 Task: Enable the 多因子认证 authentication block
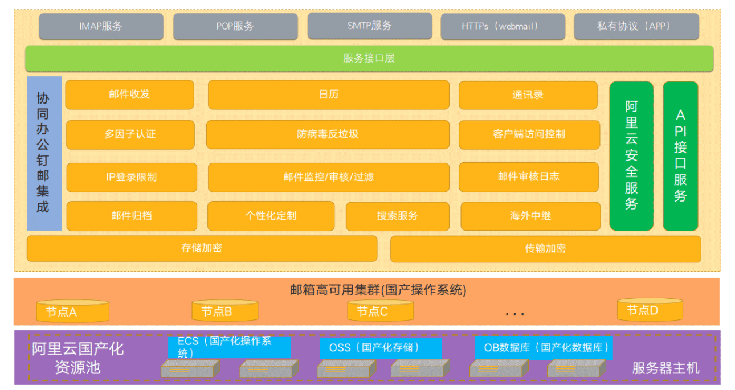coord(130,134)
